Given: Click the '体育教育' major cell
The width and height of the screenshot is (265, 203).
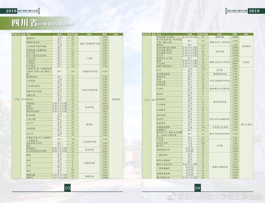Looking at the screenshot, I should (39, 148).
